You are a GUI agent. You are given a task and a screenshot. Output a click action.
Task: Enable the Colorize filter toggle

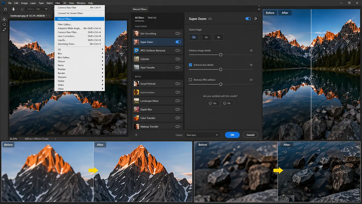178,59
